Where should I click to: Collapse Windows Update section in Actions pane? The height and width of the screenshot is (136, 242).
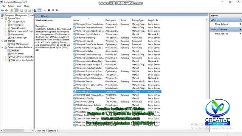[240, 29]
